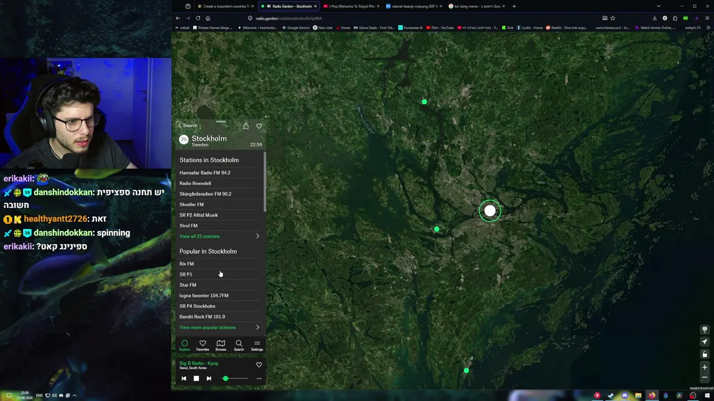
Task: Bookmark this page with the star
Action: click(x=612, y=18)
